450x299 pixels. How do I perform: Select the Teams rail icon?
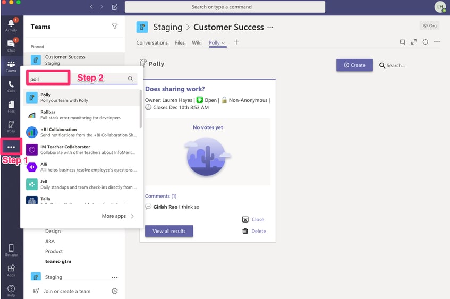tap(11, 66)
